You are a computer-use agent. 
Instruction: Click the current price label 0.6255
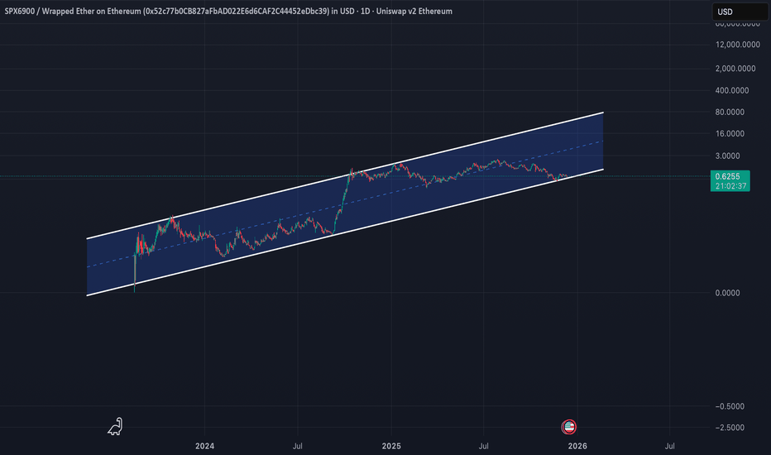coord(728,176)
